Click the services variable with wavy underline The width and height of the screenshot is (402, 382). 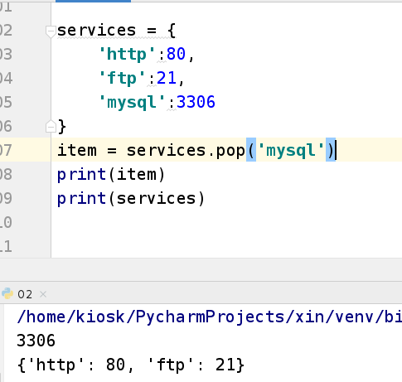coord(97,30)
